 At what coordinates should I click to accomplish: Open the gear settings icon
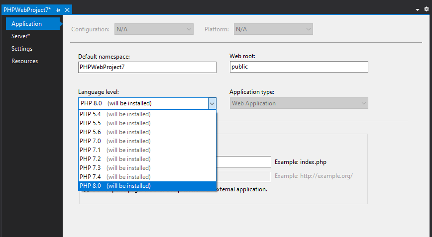(426, 9)
